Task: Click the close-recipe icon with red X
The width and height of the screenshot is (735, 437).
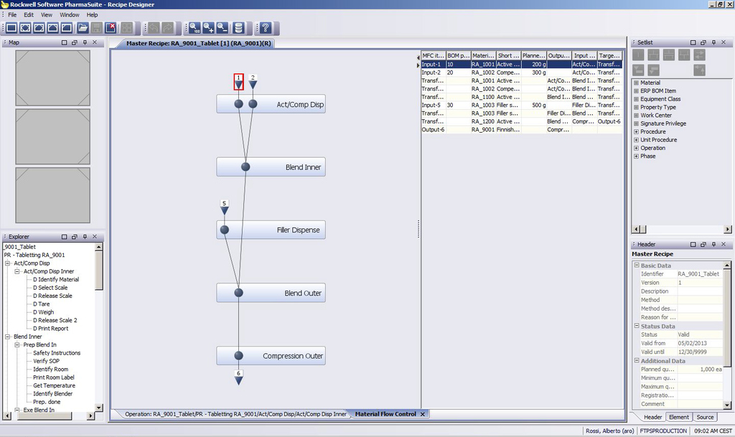Action: tap(111, 28)
